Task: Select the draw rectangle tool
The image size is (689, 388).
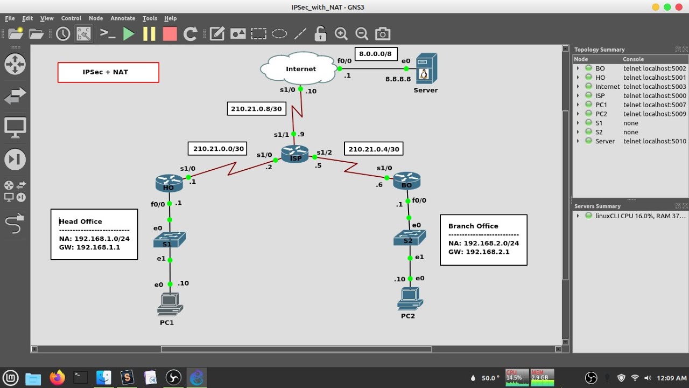Action: click(x=258, y=34)
